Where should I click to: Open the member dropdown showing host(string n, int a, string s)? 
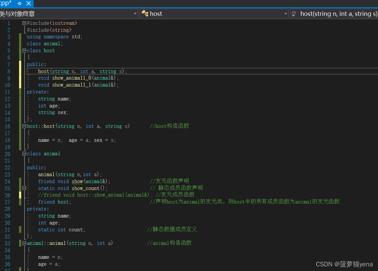[334, 14]
